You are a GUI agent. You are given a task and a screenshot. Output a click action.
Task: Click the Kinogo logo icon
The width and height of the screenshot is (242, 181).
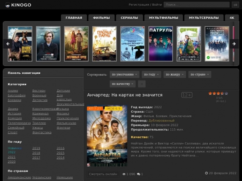[7, 5]
